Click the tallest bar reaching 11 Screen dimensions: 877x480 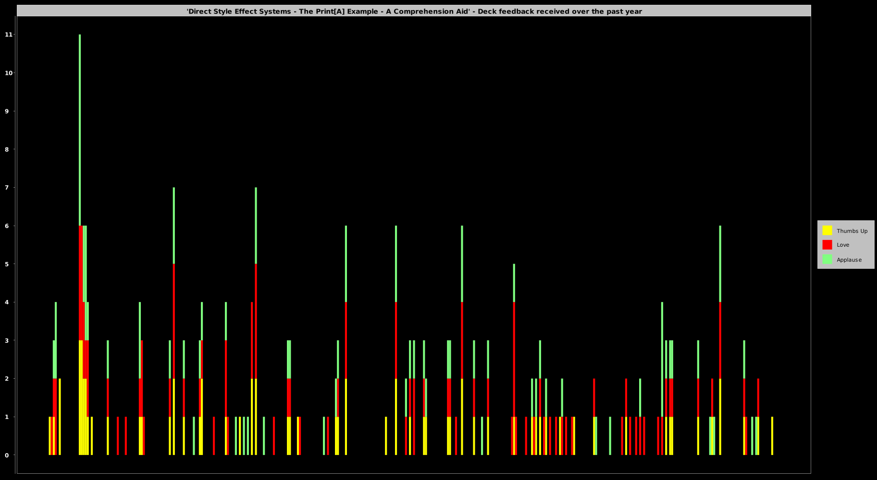[80, 245]
